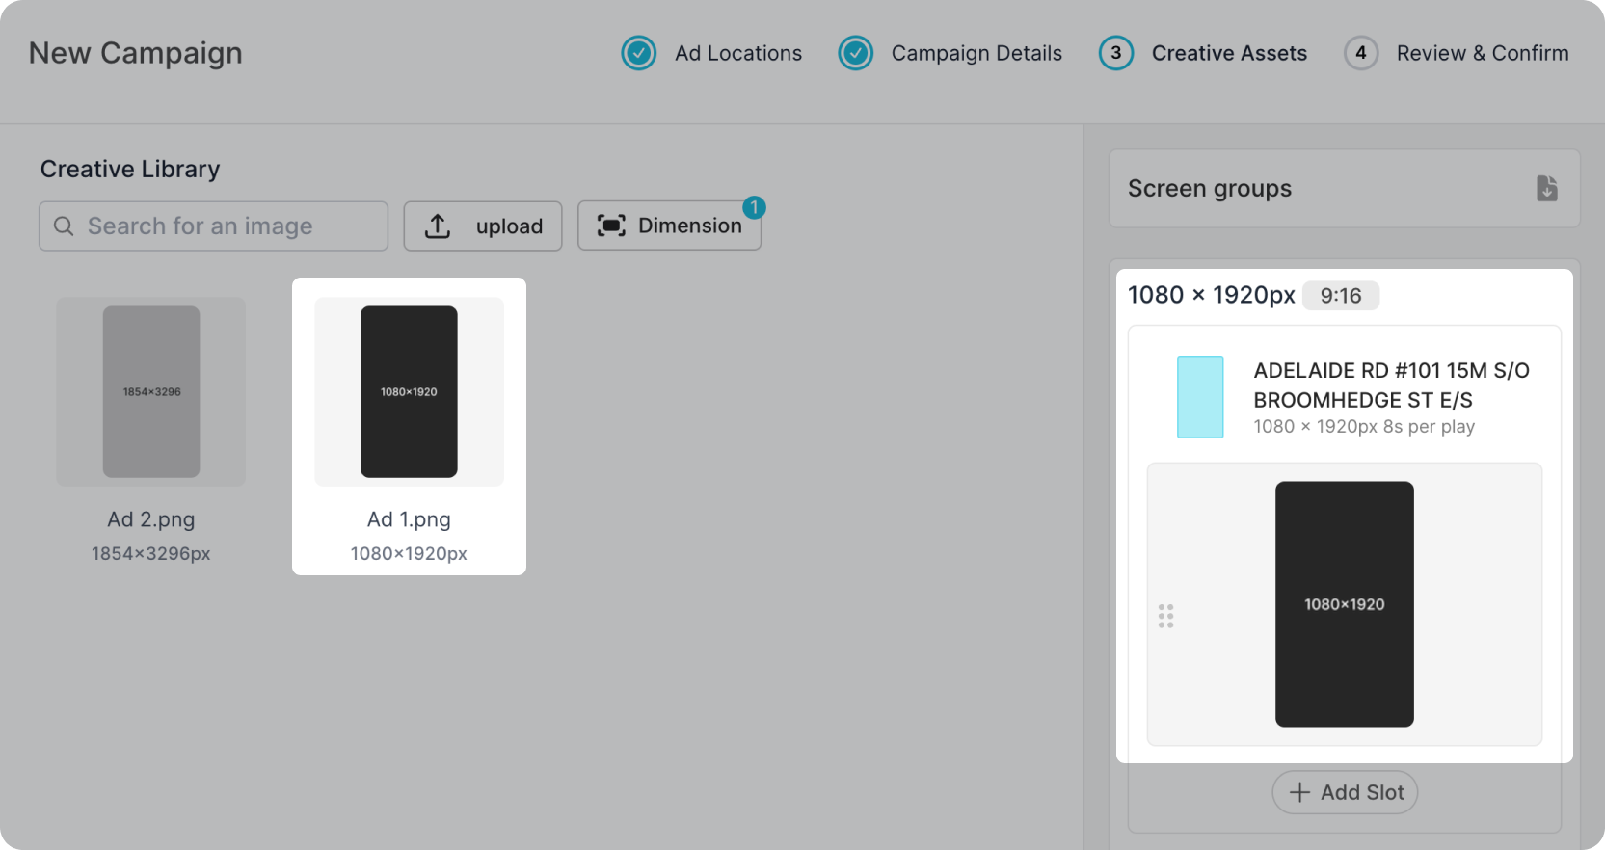Click the cyan screen color swatch
Screen dimensions: 1605x850
pyautogui.click(x=1200, y=397)
